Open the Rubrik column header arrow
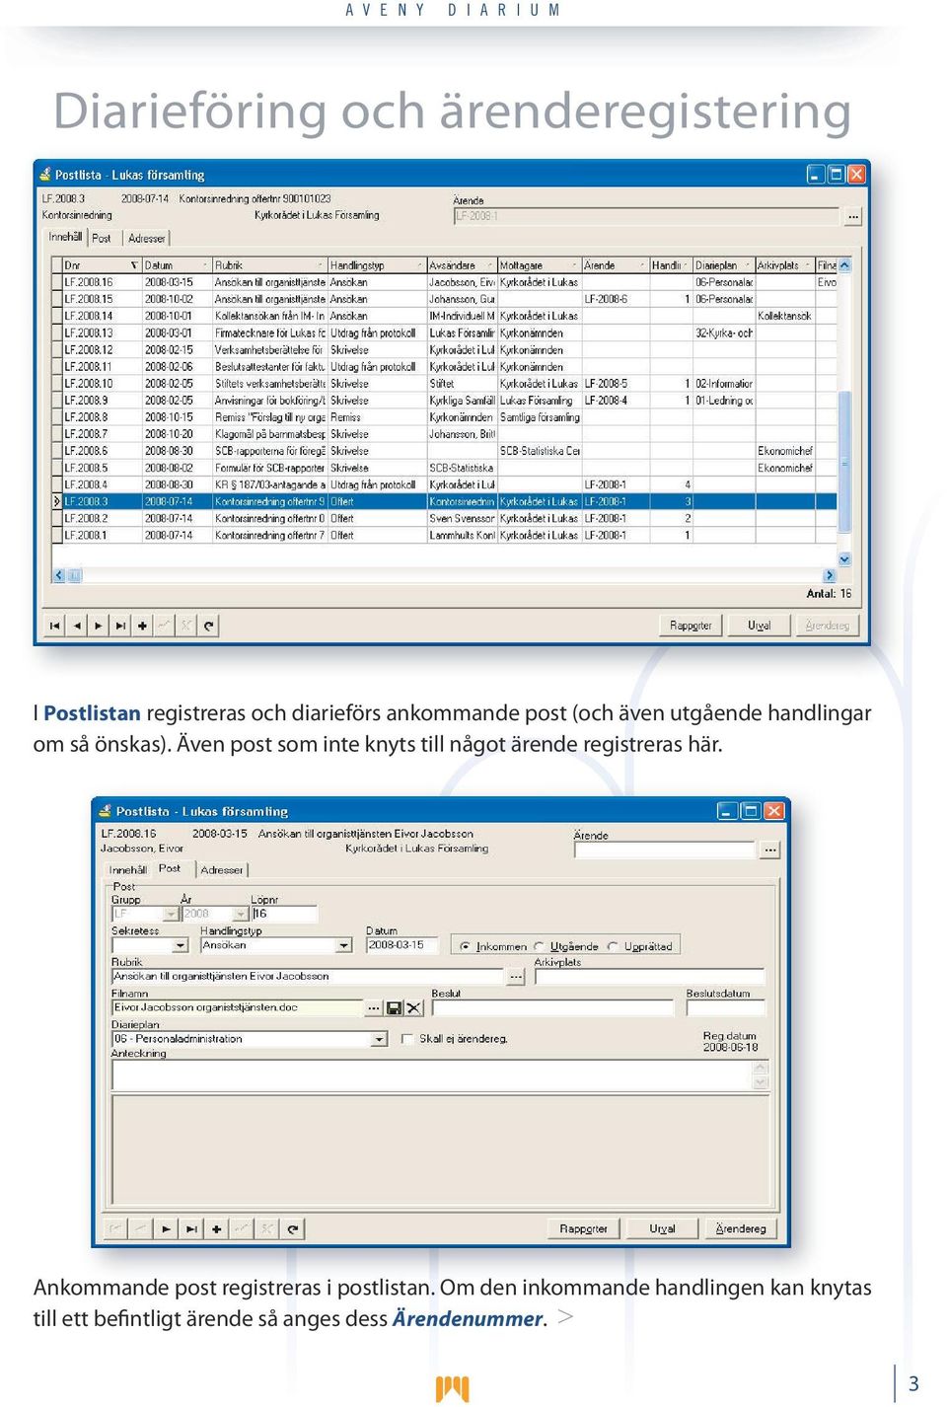The width and height of the screenshot is (947, 1407). (x=321, y=266)
